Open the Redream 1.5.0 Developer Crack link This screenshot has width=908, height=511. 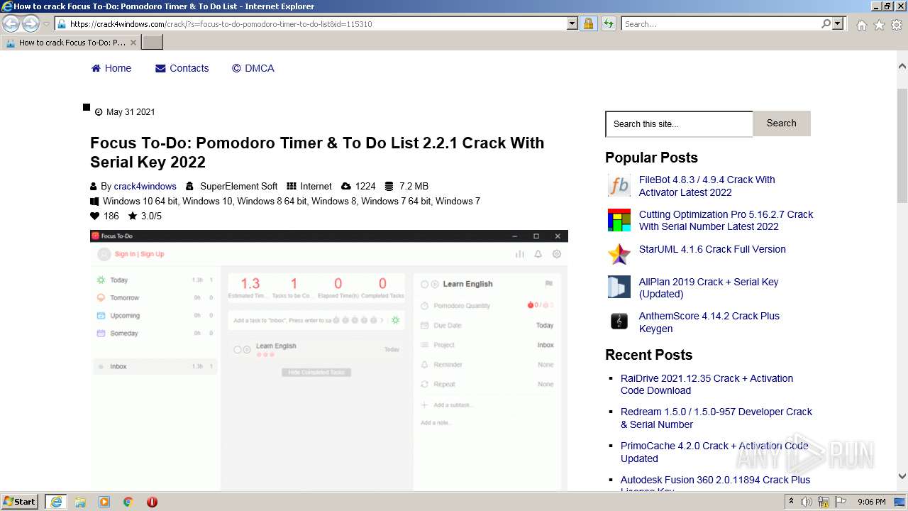716,418
